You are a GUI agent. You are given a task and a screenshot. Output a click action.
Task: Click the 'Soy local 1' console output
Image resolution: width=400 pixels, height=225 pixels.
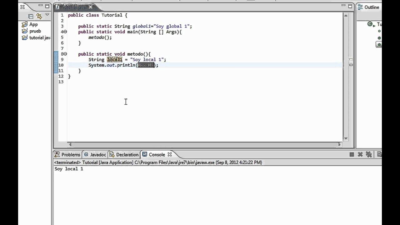[x=69, y=169]
